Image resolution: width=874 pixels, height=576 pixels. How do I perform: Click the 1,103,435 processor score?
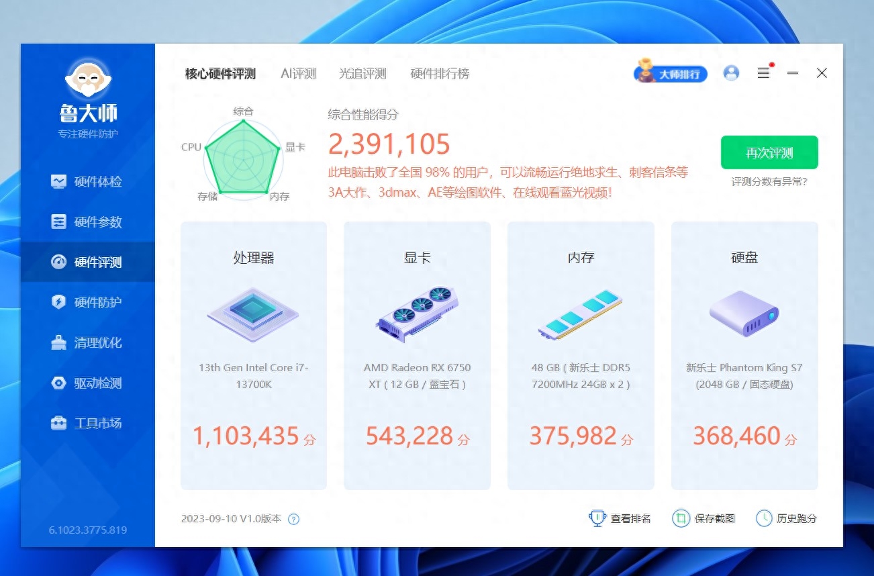click(x=246, y=436)
